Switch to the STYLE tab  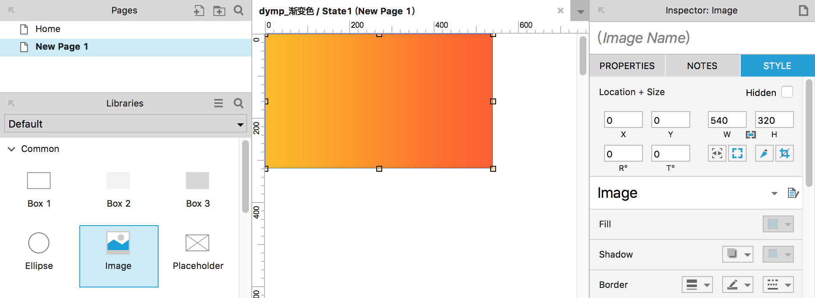coord(777,66)
